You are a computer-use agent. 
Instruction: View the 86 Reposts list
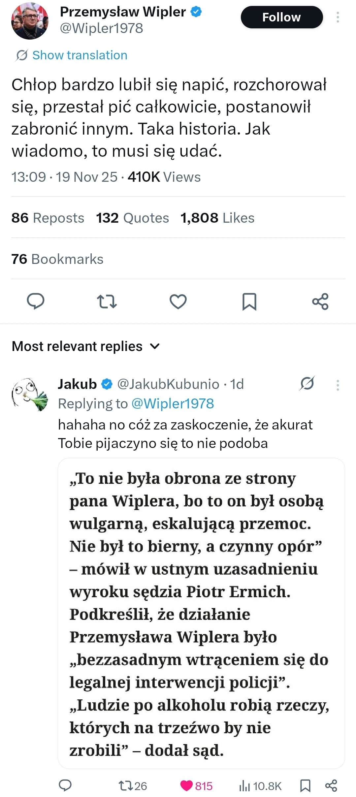click(x=48, y=218)
